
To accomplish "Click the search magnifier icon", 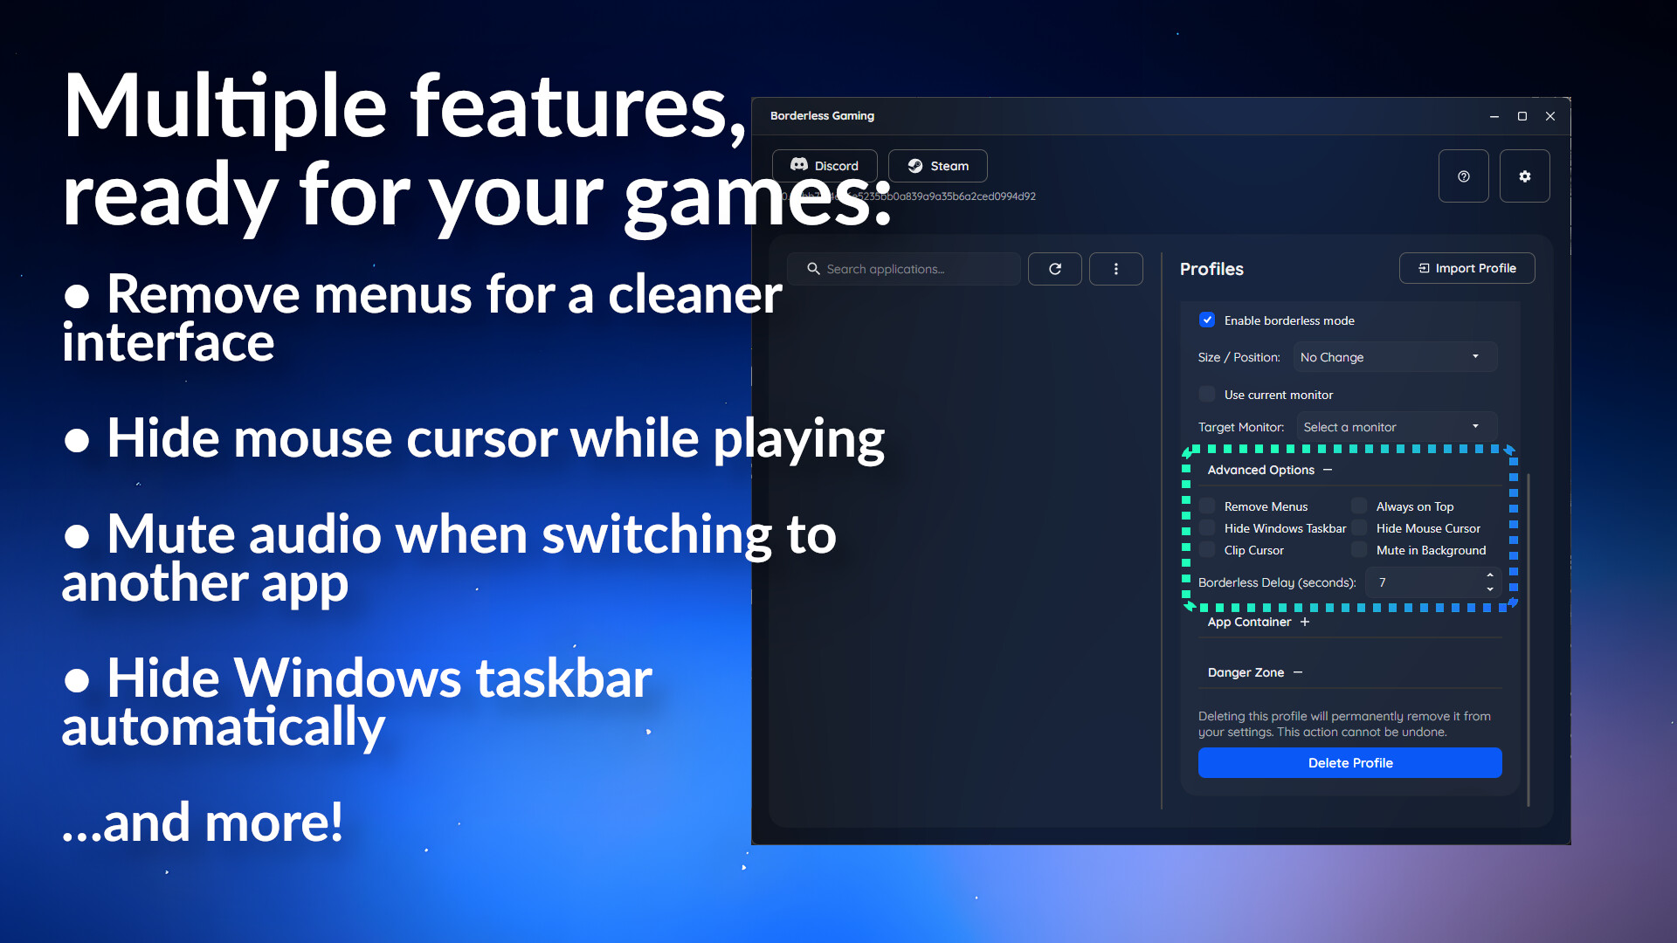I will [813, 269].
